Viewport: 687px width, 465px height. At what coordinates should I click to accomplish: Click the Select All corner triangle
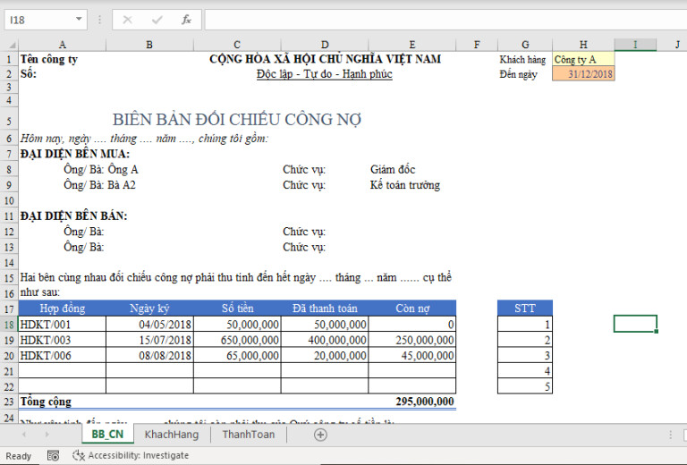[12, 45]
